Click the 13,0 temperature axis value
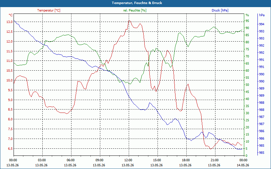The image size is (271, 169). pos(9,22)
